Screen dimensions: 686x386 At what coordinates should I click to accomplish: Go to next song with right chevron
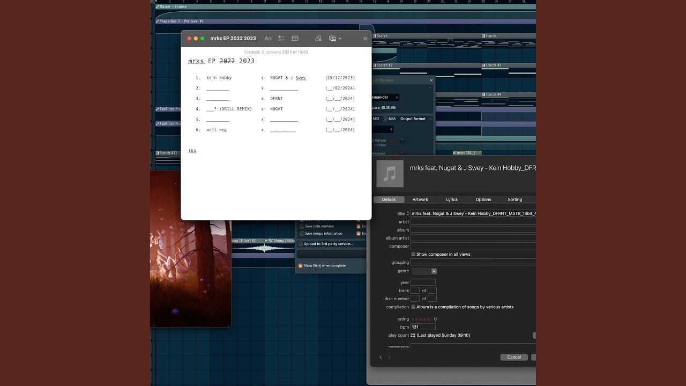click(x=390, y=357)
